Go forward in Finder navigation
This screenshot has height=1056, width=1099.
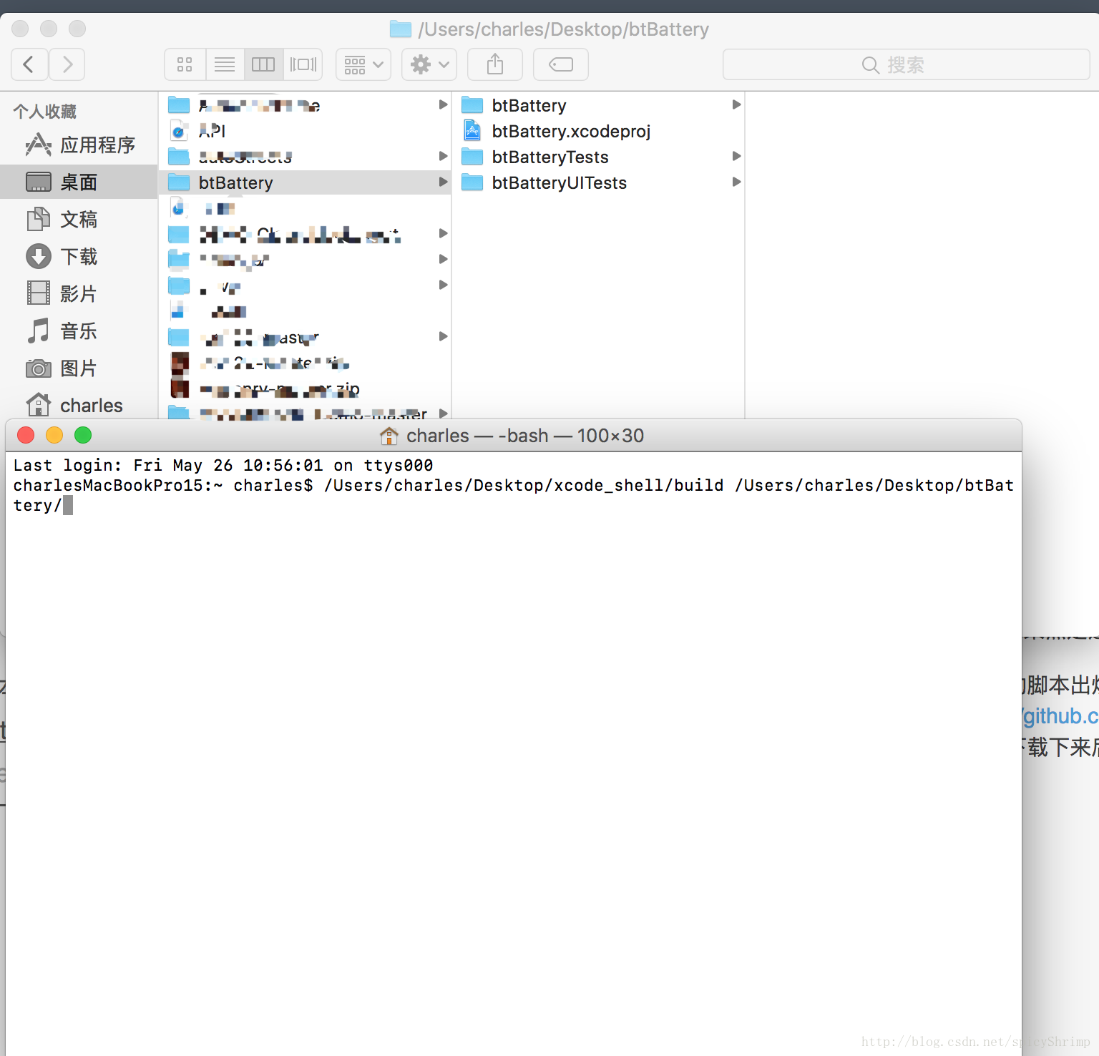click(67, 64)
